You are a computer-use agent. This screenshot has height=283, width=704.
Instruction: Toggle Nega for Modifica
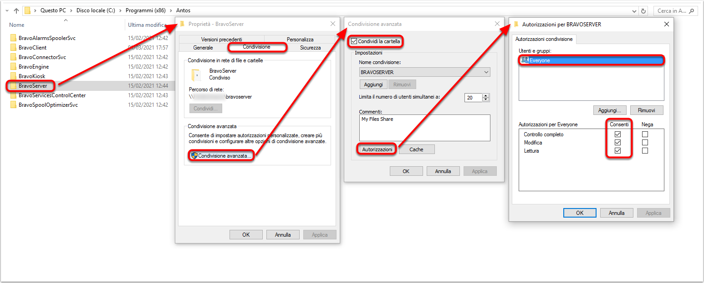pos(645,143)
